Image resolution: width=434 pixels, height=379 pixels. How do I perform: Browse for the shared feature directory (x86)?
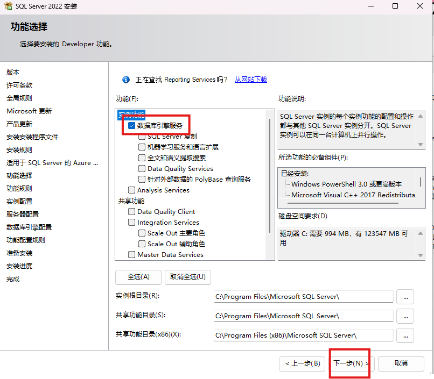point(405,335)
